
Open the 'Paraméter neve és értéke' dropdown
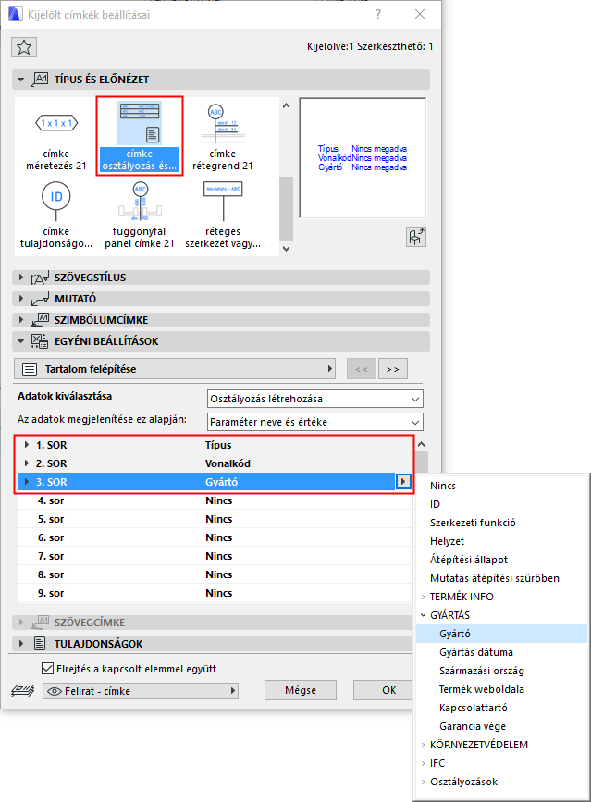coord(315,422)
